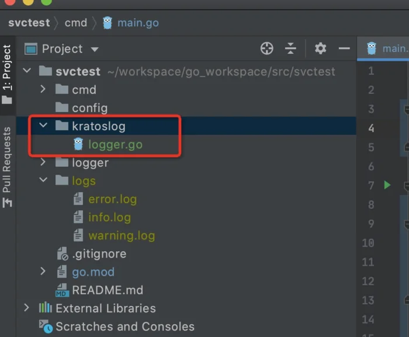The height and width of the screenshot is (337, 409).
Task: Select Scratches and Consoles item
Action: 125,326
